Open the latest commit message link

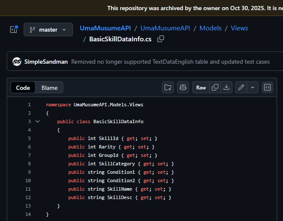pyautogui.click(x=170, y=62)
